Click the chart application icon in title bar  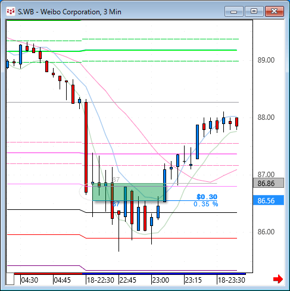pyautogui.click(x=11, y=11)
